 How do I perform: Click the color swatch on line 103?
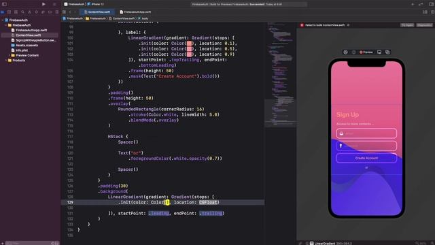tap(189, 54)
